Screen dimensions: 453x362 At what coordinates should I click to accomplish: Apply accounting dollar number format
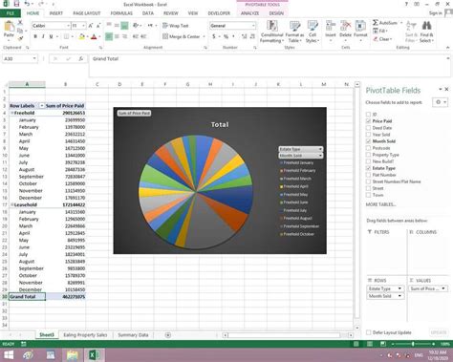214,36
